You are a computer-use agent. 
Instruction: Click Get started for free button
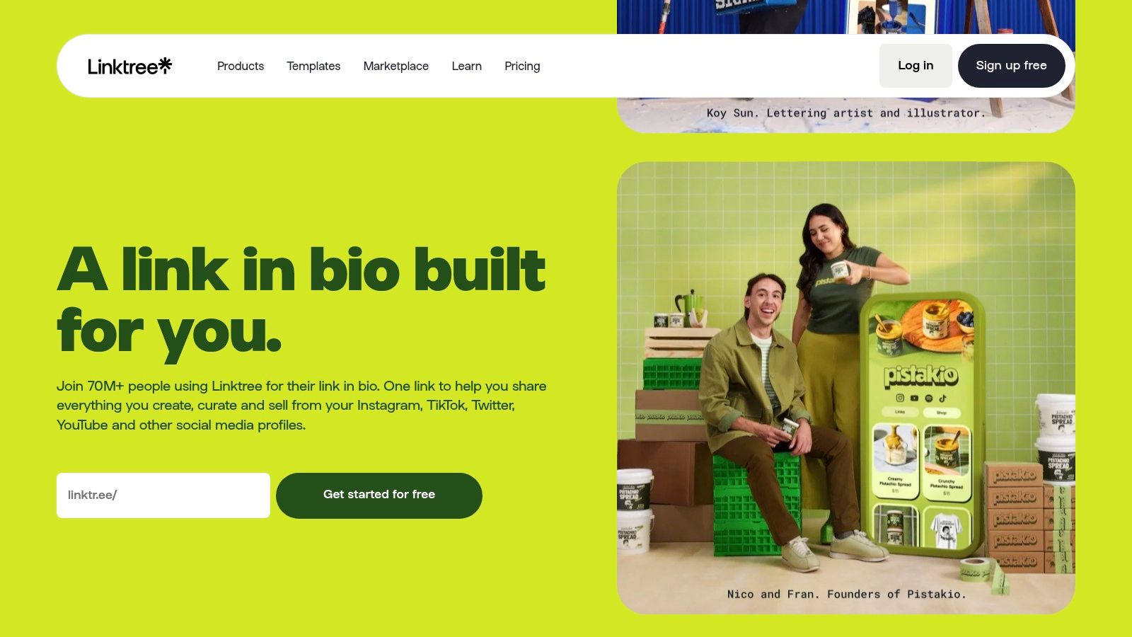click(x=379, y=495)
